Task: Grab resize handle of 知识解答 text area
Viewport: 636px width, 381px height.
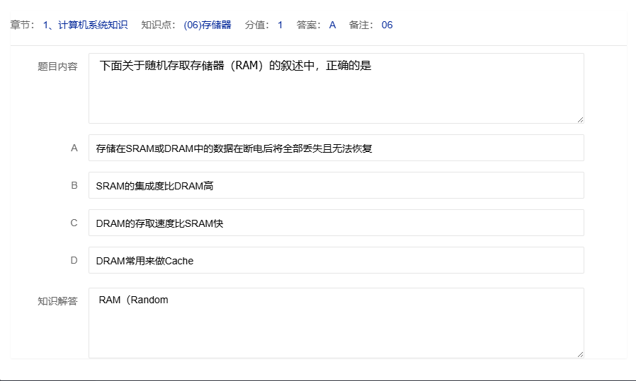Action: [580, 354]
